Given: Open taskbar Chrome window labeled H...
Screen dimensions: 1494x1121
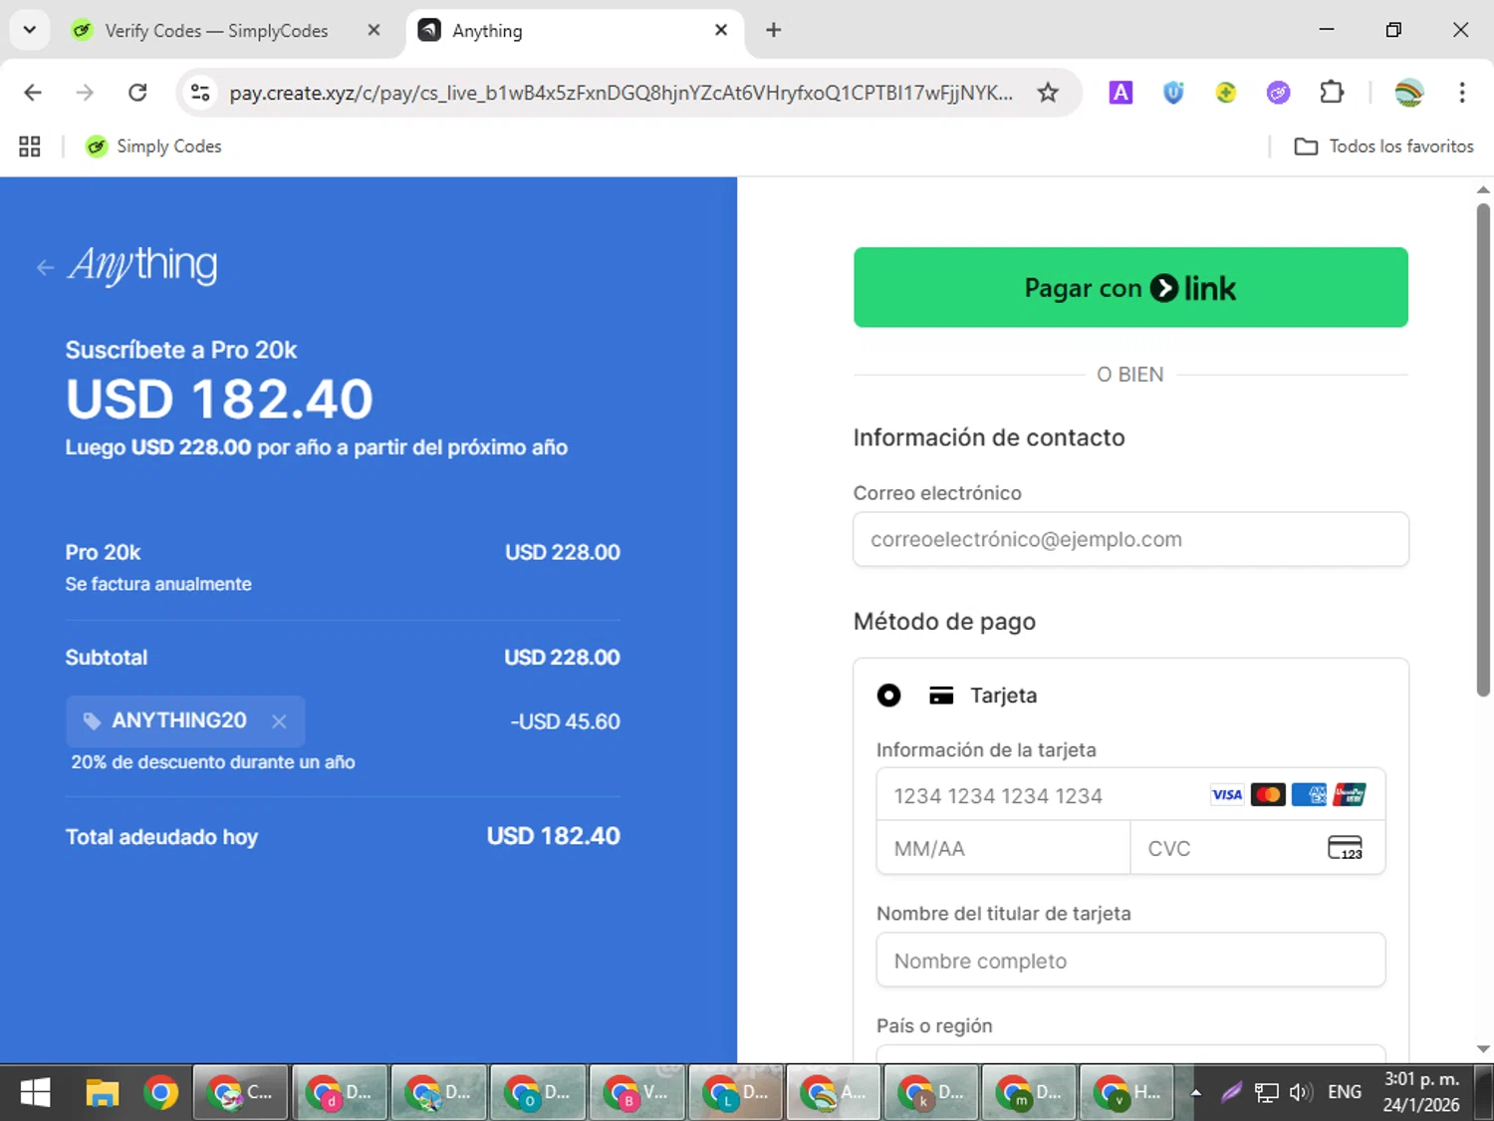Looking at the screenshot, I should pyautogui.click(x=1126, y=1093).
